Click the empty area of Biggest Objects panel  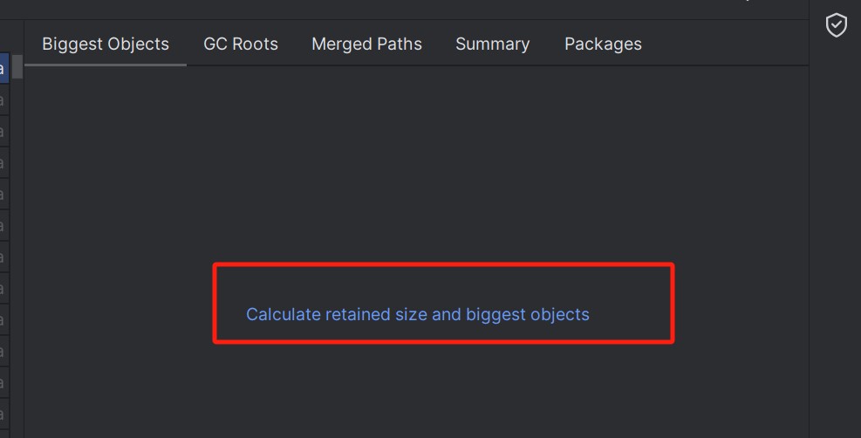tap(416, 165)
